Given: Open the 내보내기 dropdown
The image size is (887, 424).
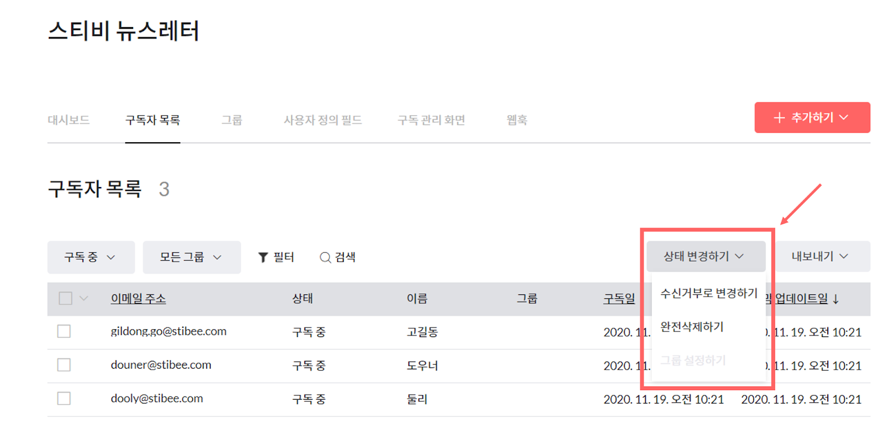Looking at the screenshot, I should (x=822, y=256).
